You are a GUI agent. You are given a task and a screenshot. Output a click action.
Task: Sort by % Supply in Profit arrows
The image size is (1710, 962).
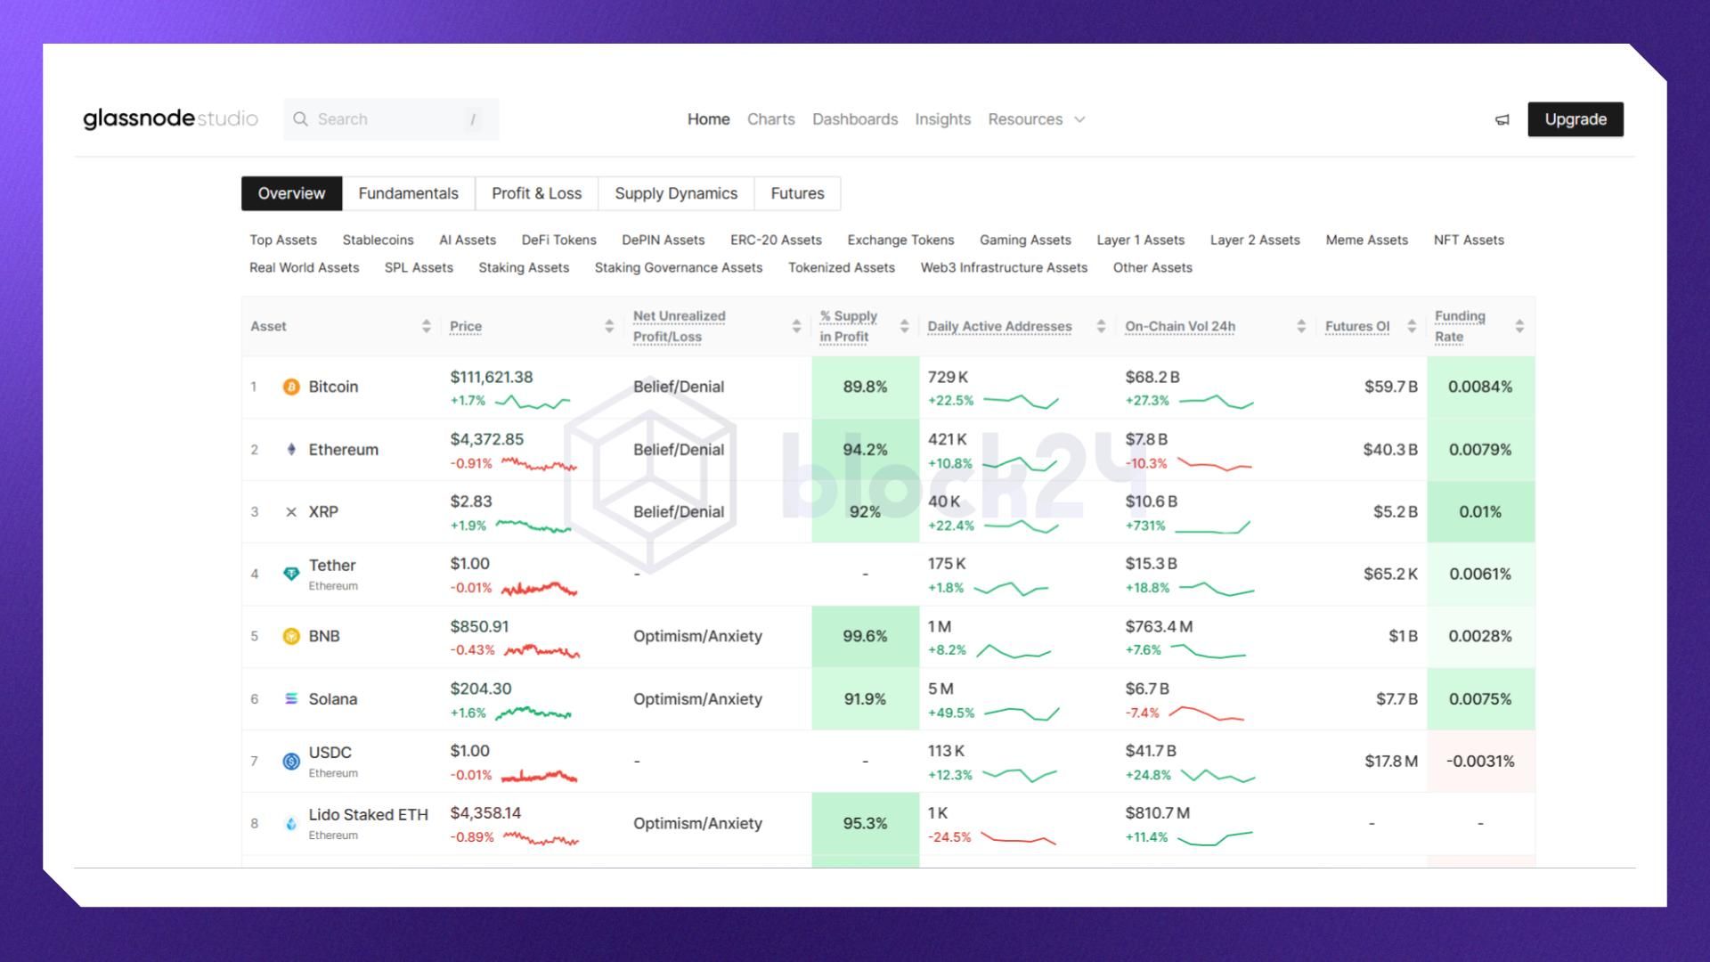click(x=904, y=326)
